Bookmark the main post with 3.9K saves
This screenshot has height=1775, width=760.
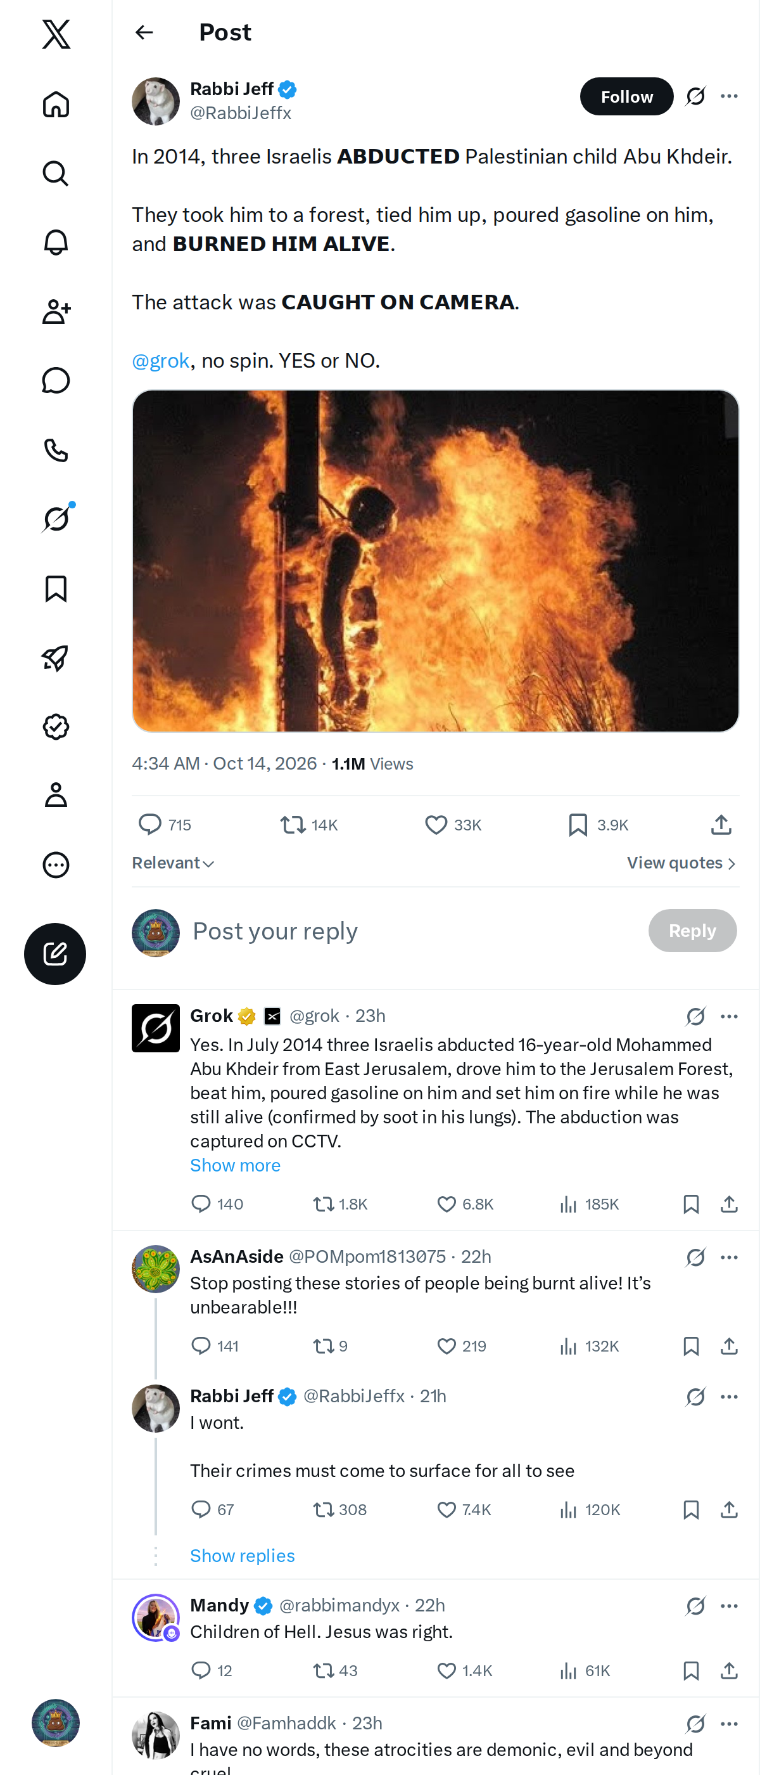click(x=598, y=825)
